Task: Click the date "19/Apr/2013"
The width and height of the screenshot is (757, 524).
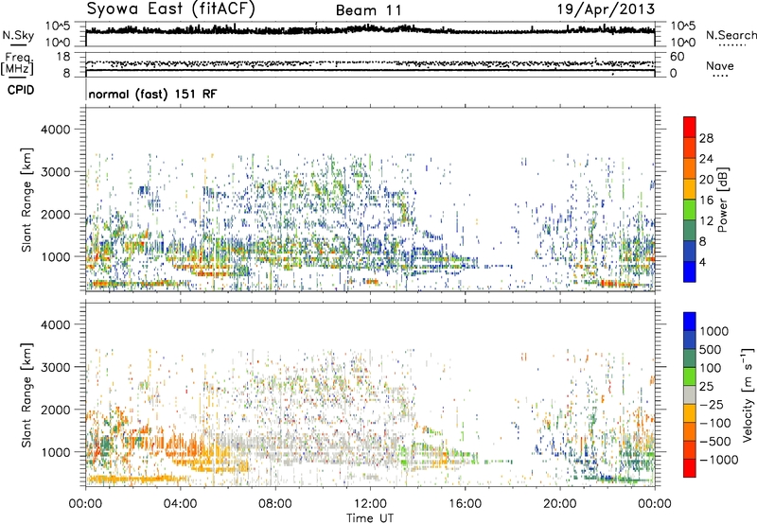Action: coord(606,9)
